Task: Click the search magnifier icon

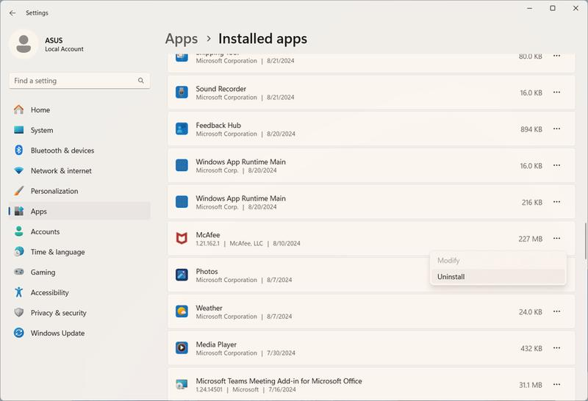Action: click(x=140, y=81)
